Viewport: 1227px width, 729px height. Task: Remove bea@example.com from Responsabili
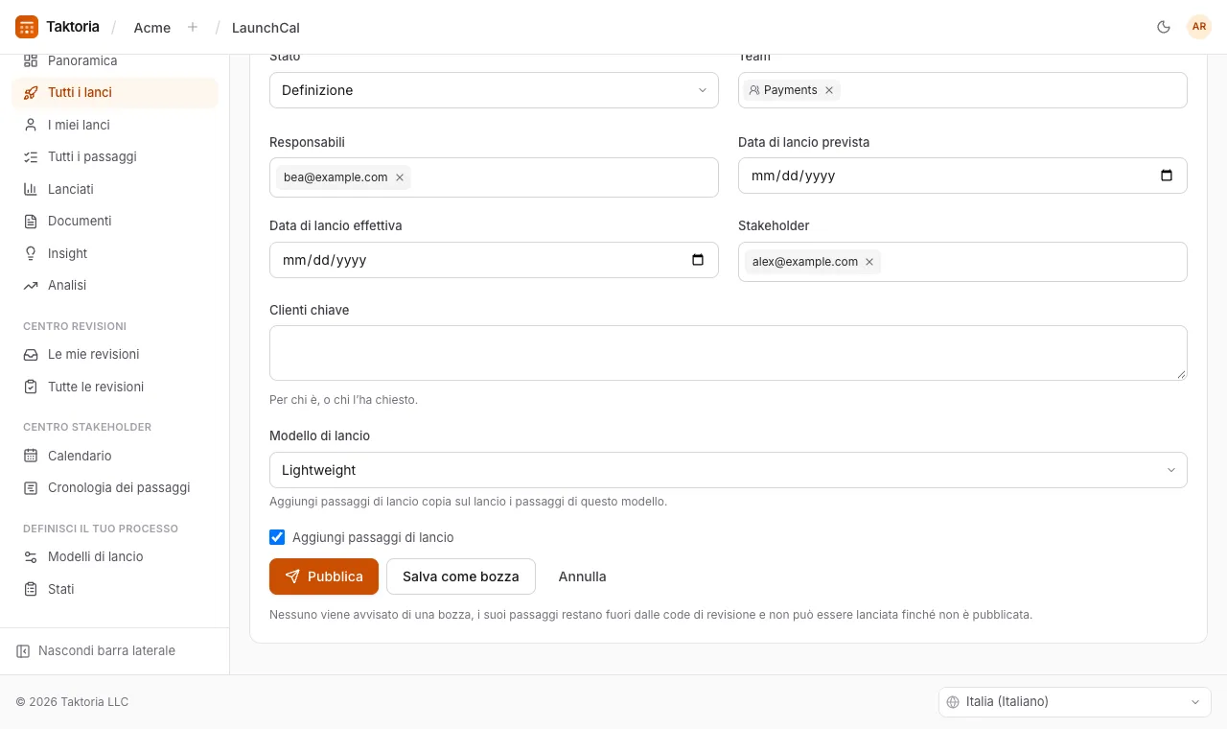point(400,177)
